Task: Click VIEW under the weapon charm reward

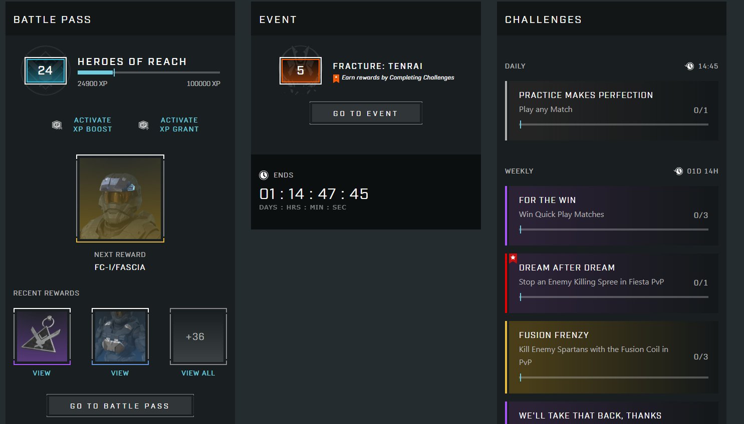Action: coord(42,373)
